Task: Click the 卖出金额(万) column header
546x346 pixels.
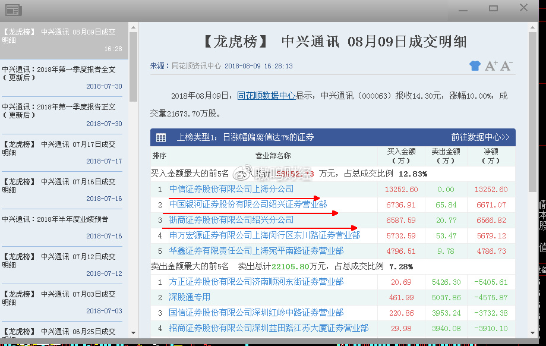Action: pos(446,156)
